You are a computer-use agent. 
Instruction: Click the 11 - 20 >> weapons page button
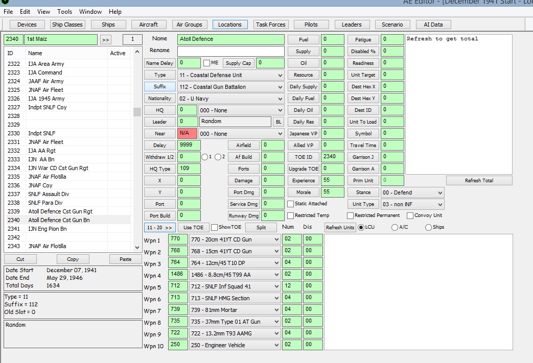[159, 228]
